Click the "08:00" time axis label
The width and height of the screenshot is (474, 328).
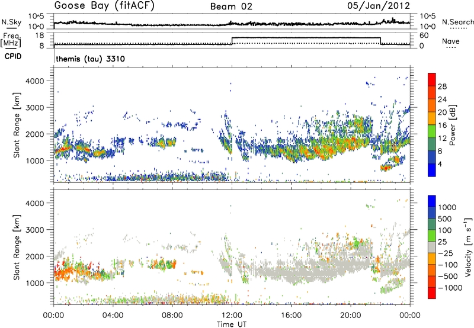172,316
